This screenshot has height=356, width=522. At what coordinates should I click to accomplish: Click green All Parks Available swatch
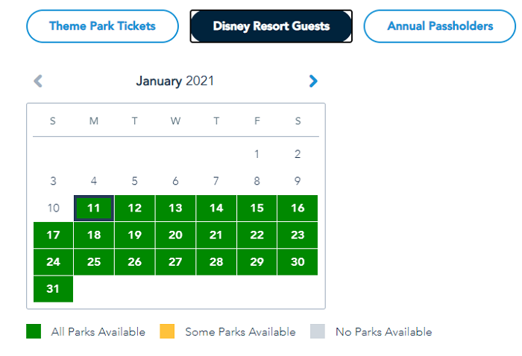[34, 331]
